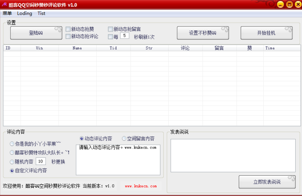Open the Loding menu
The height and width of the screenshot is (196, 302).
(24, 13)
